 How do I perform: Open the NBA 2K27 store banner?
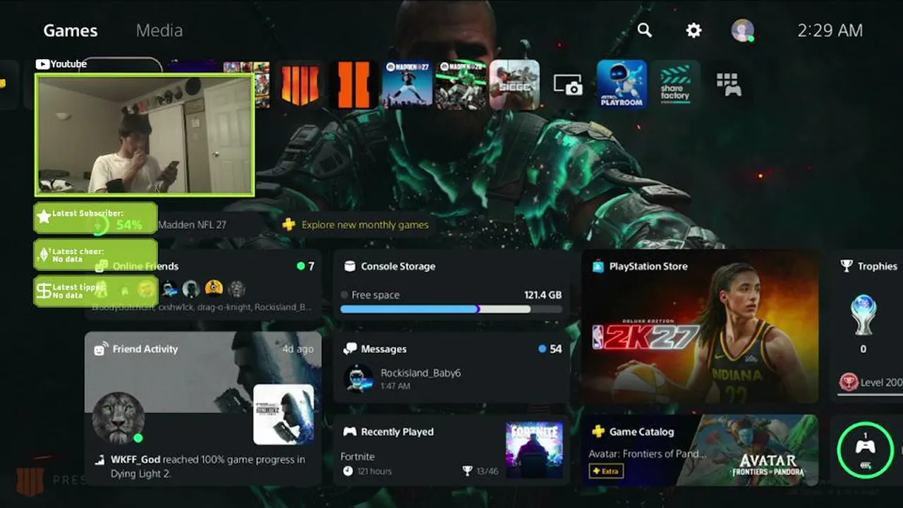(700, 327)
